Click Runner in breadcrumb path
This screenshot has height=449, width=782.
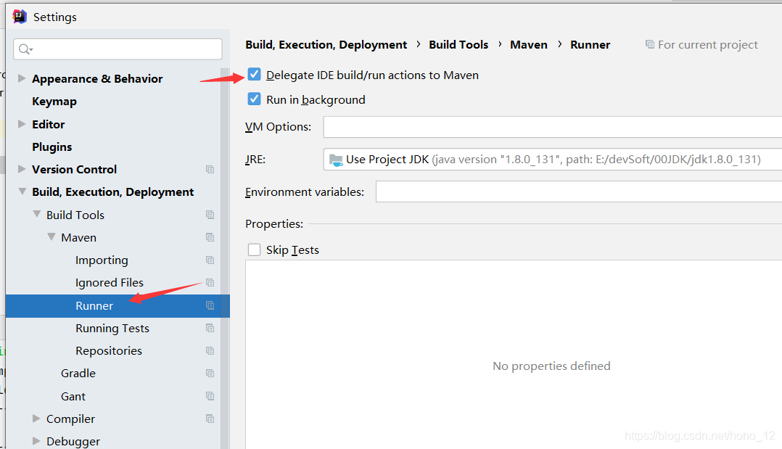click(590, 45)
